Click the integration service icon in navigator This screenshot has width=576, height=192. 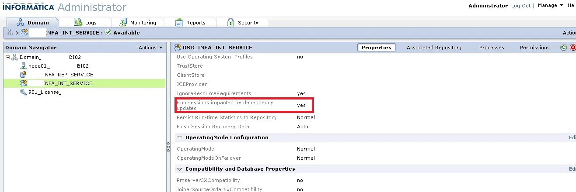pyautogui.click(x=24, y=83)
